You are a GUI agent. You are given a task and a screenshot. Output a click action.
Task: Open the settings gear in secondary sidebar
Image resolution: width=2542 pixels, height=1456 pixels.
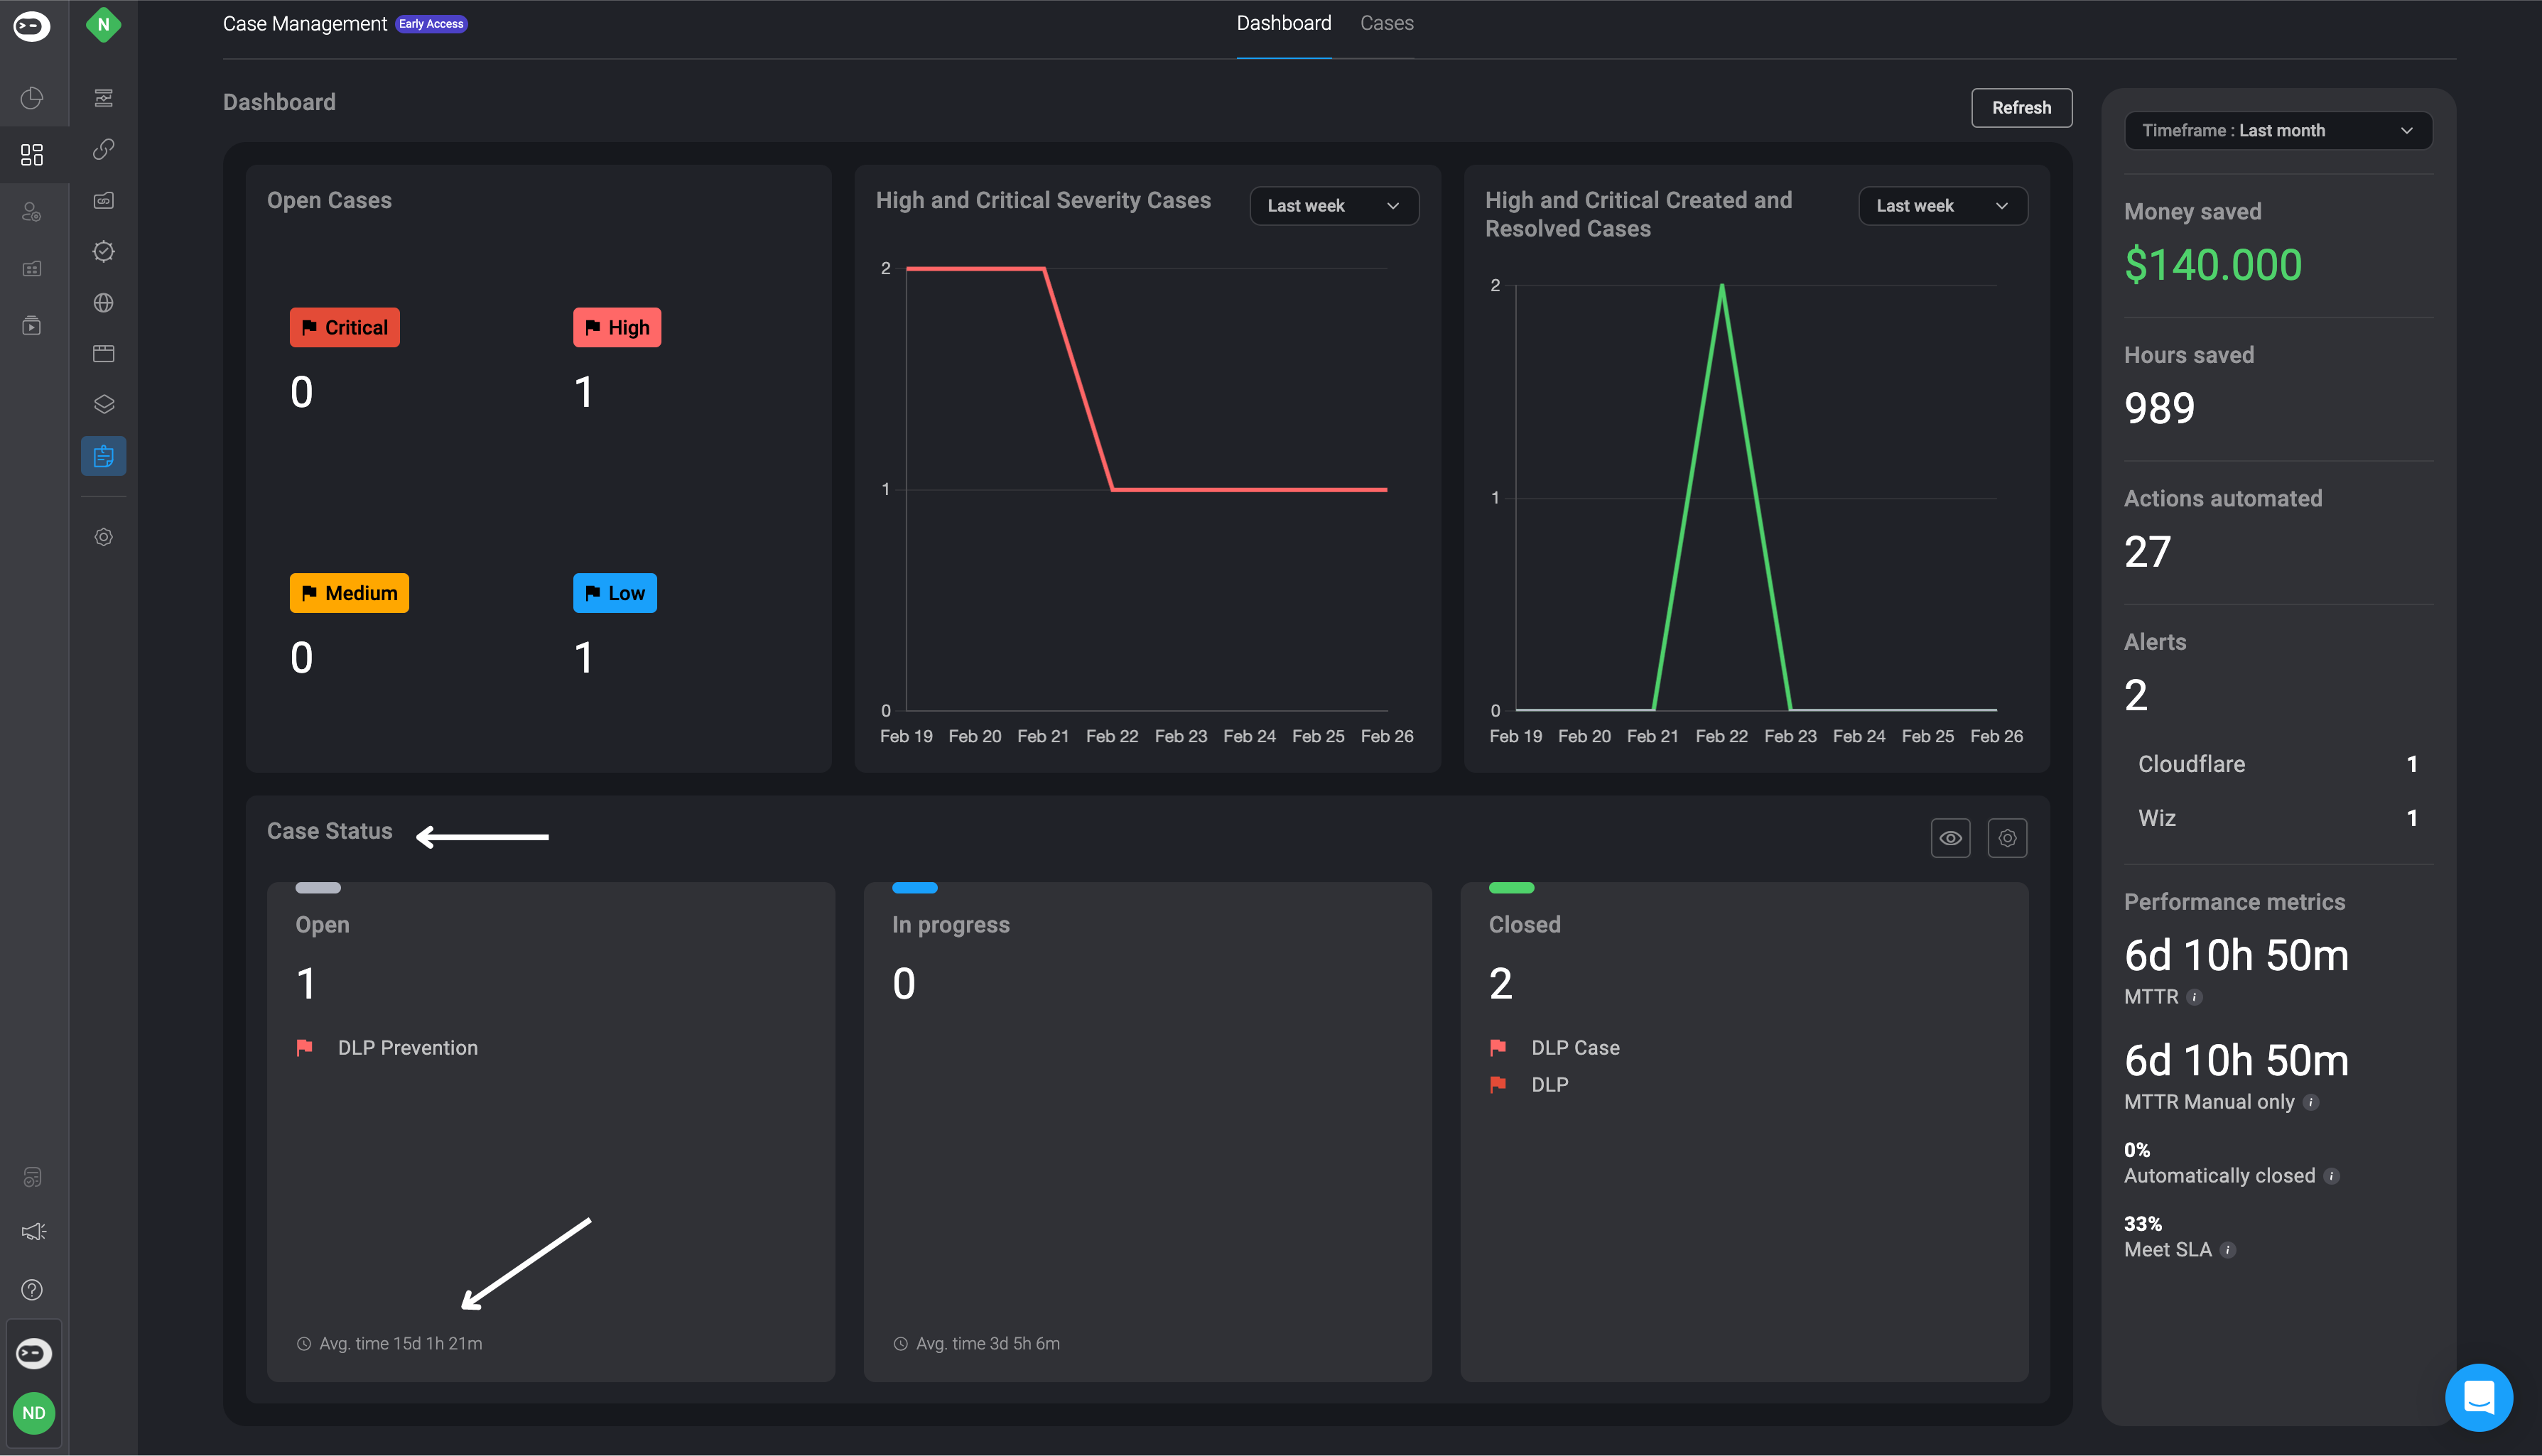pos(103,537)
